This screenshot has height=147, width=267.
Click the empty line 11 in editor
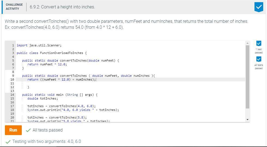(130, 83)
